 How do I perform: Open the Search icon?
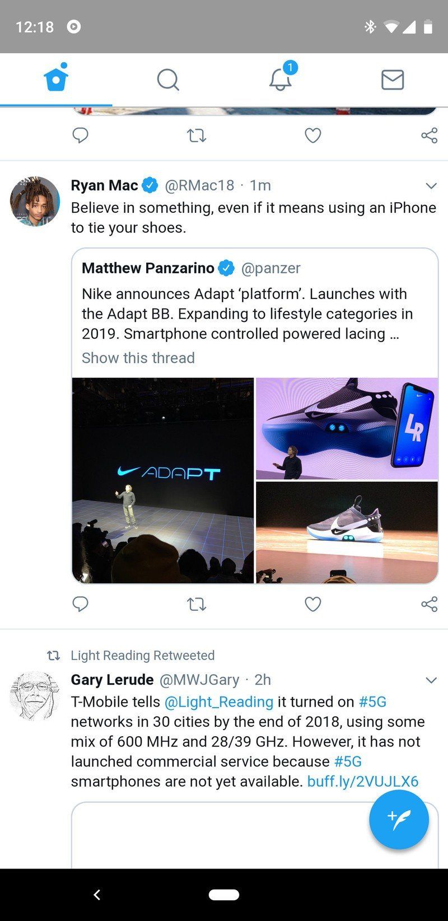tap(168, 80)
